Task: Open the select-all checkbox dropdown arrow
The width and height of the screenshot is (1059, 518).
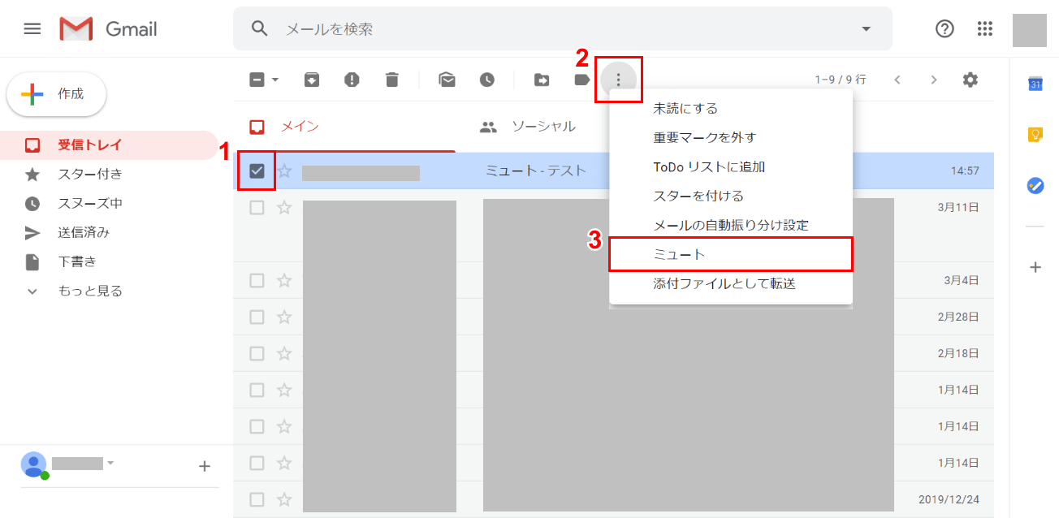Action: (x=275, y=80)
